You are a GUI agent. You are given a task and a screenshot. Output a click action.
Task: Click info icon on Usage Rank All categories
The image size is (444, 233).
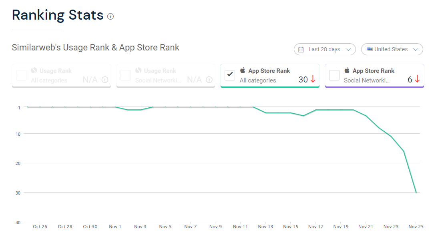(105, 80)
